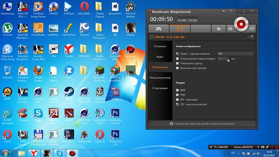The width and height of the screenshot is (279, 157).
Task: Open Photoshop CS6 x64 desktop shortcut
Action: point(115,116)
